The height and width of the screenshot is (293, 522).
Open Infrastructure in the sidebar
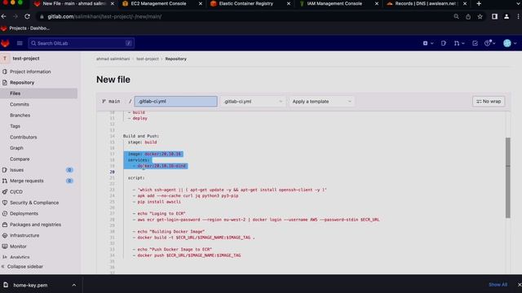tap(24, 235)
